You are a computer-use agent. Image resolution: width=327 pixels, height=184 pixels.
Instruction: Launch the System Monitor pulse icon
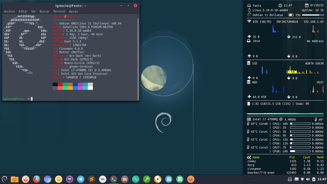pyautogui.click(x=136, y=179)
